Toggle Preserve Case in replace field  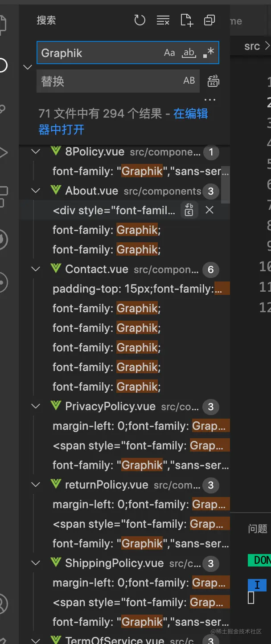tap(189, 81)
